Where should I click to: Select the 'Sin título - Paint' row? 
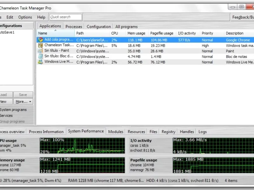pos(145,51)
